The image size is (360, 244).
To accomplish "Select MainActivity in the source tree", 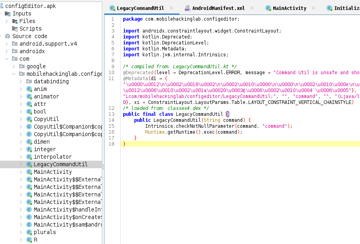I will (x=53, y=172).
